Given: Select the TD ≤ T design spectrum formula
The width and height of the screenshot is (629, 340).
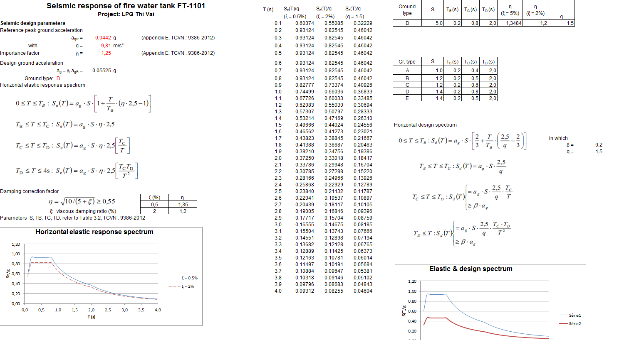Looking at the screenshot, I should [462, 233].
